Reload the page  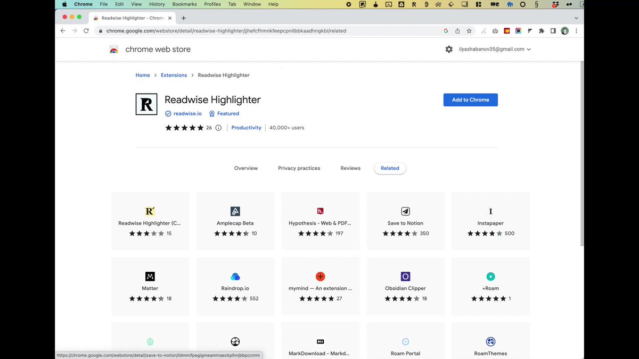coord(86,31)
